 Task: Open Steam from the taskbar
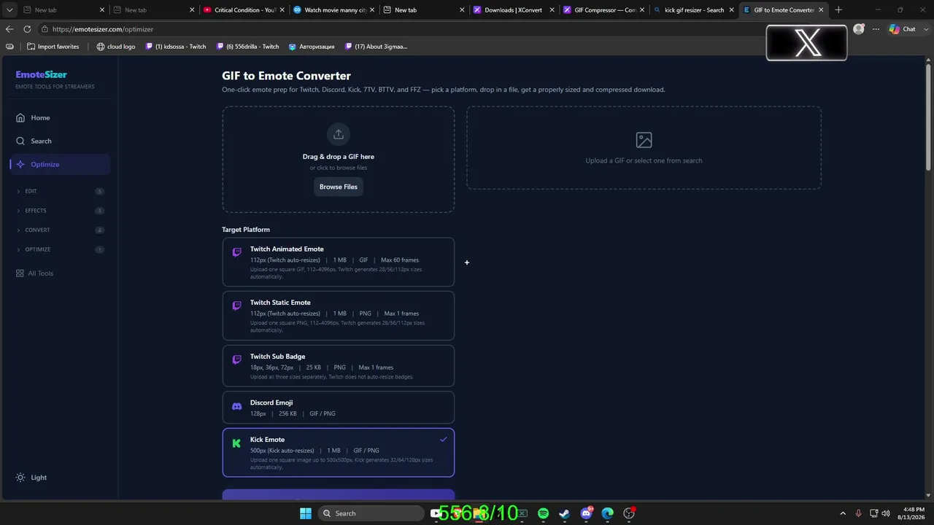tap(565, 513)
